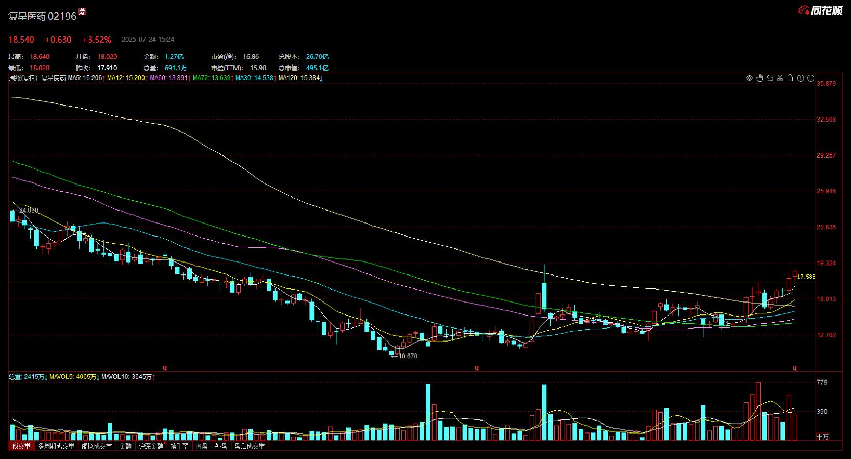Select the scissors cut tool
Viewport: 851px width, 459px height.
780,78
